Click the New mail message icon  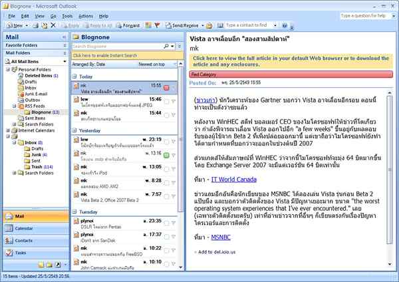10,25
